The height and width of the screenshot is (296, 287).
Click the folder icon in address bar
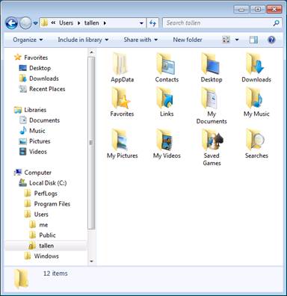(44, 23)
